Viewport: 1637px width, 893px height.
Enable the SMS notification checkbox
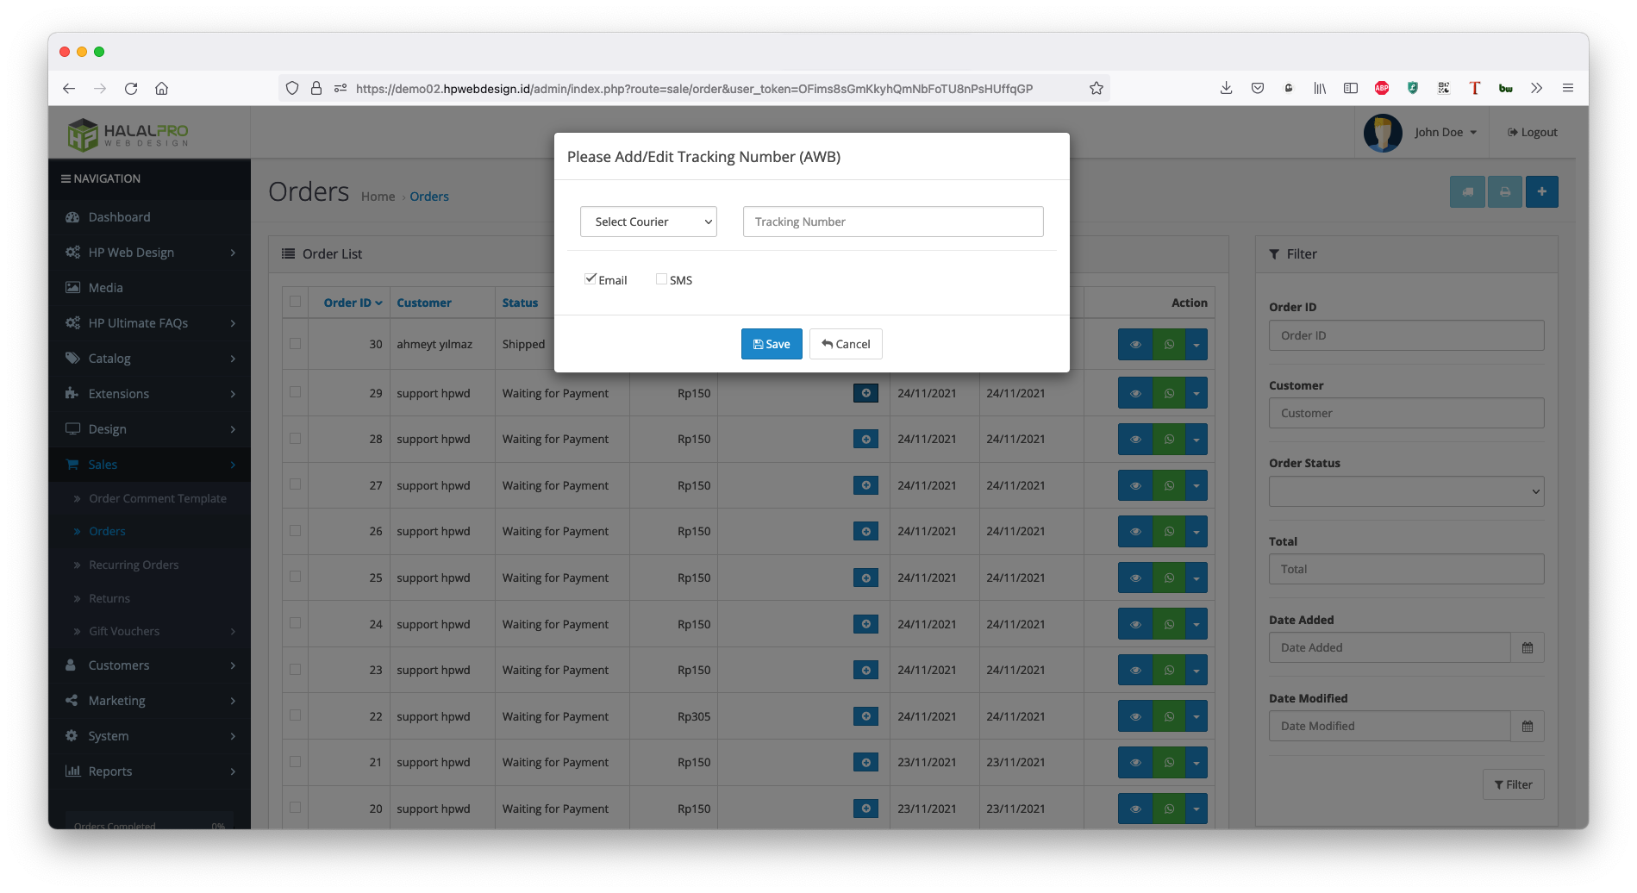click(661, 279)
